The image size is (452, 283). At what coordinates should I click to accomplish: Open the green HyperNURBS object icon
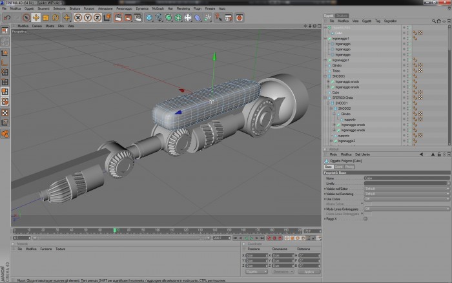[x=169, y=18]
